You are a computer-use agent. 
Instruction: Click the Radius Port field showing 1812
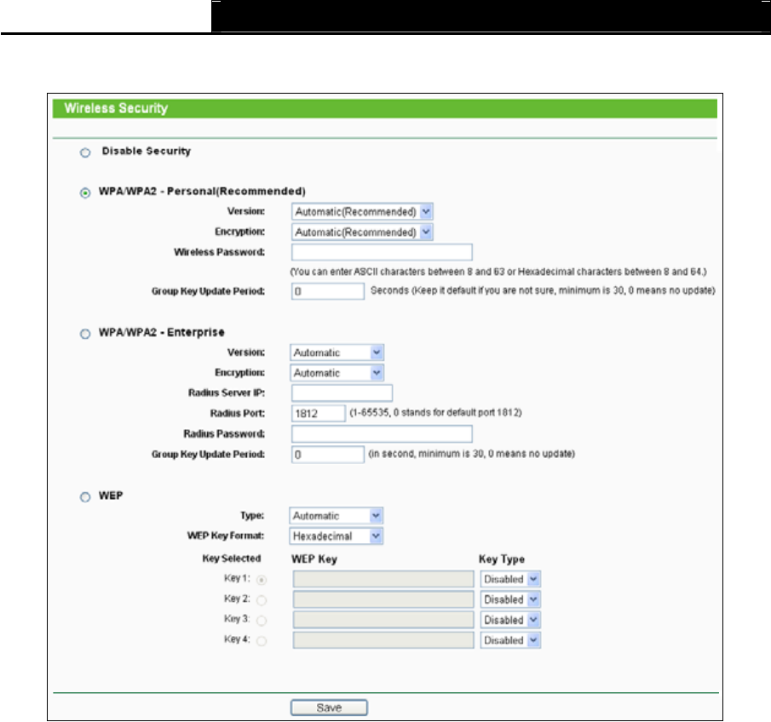[318, 413]
